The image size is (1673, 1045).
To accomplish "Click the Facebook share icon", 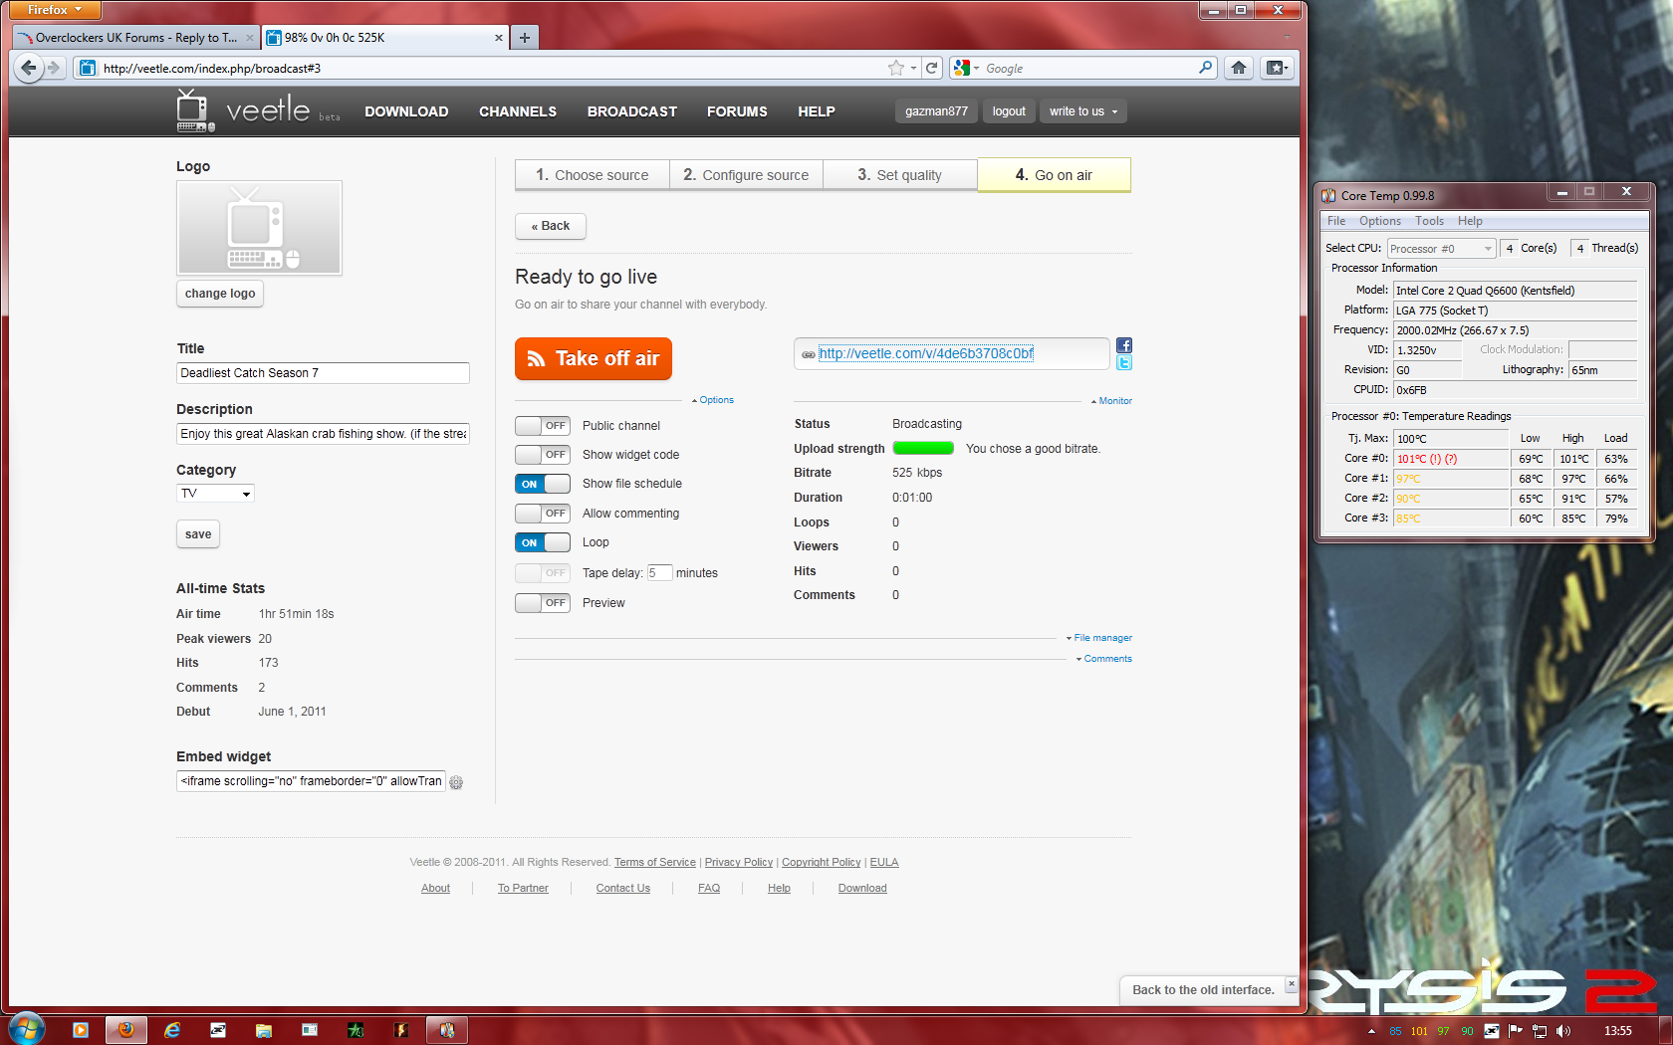I will pos(1124,345).
